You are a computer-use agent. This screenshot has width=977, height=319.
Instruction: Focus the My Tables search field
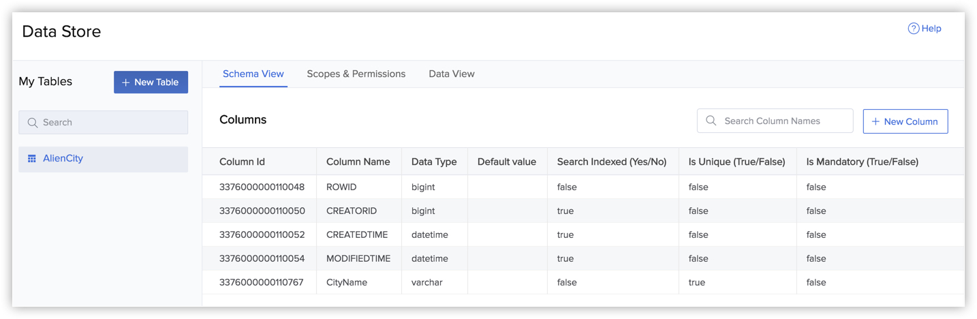pos(109,123)
